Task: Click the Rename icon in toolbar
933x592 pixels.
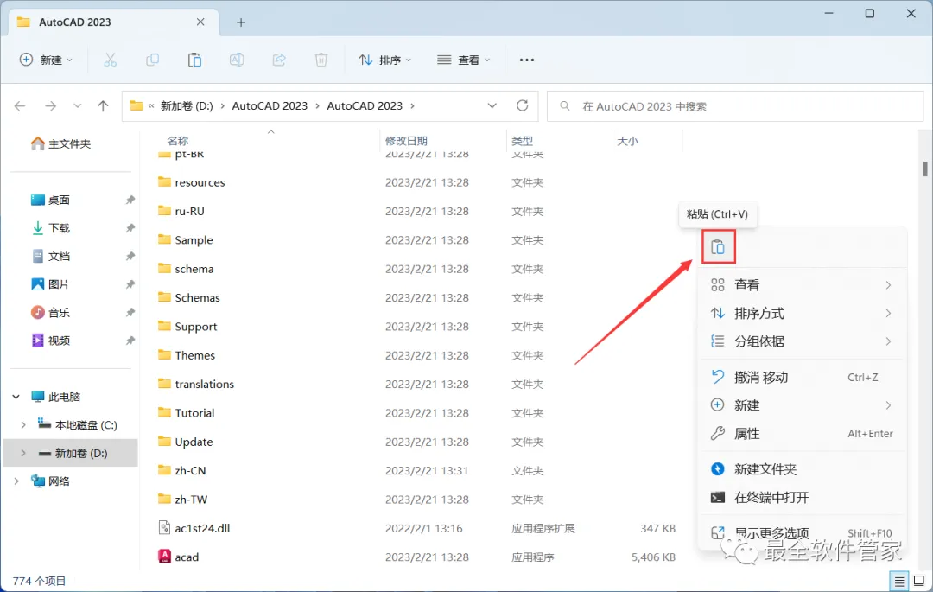Action: click(237, 60)
